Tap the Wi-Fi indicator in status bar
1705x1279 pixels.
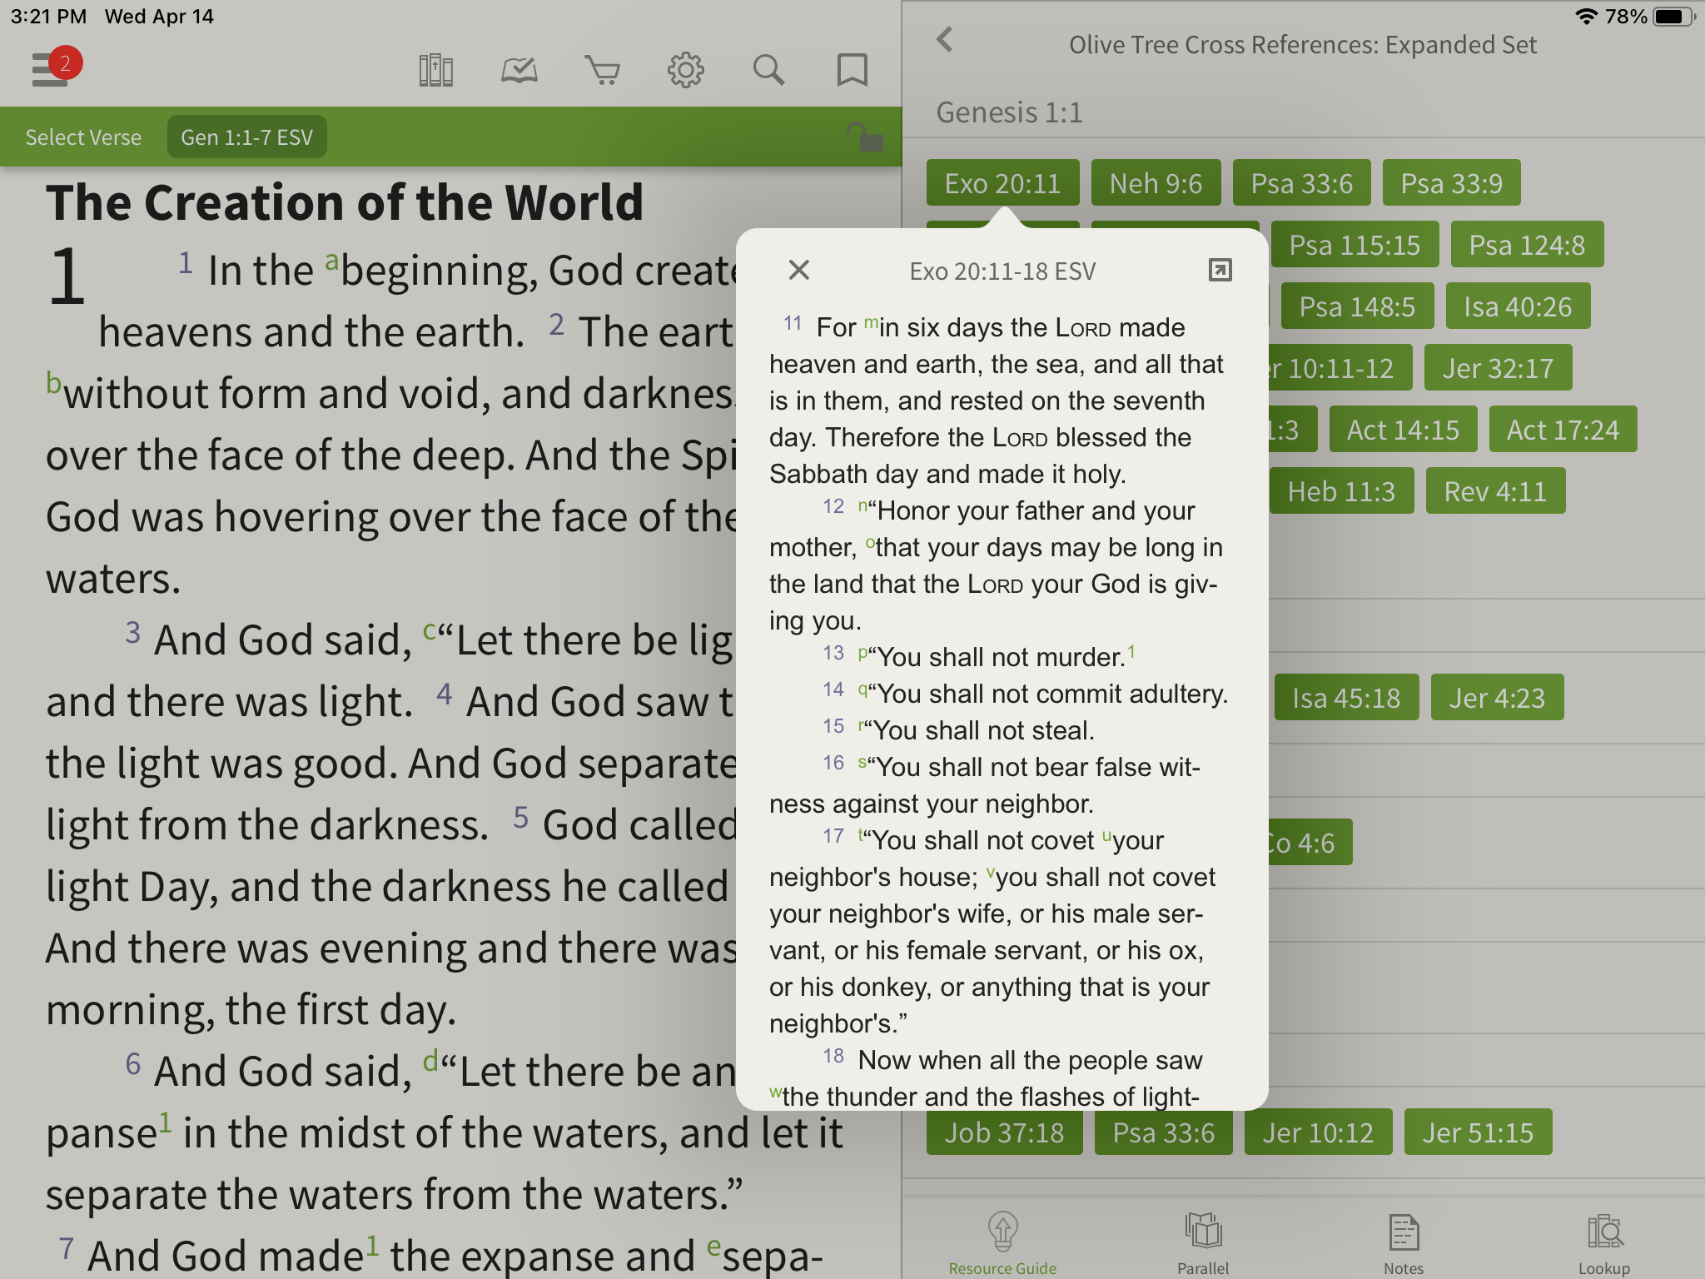click(x=1587, y=17)
